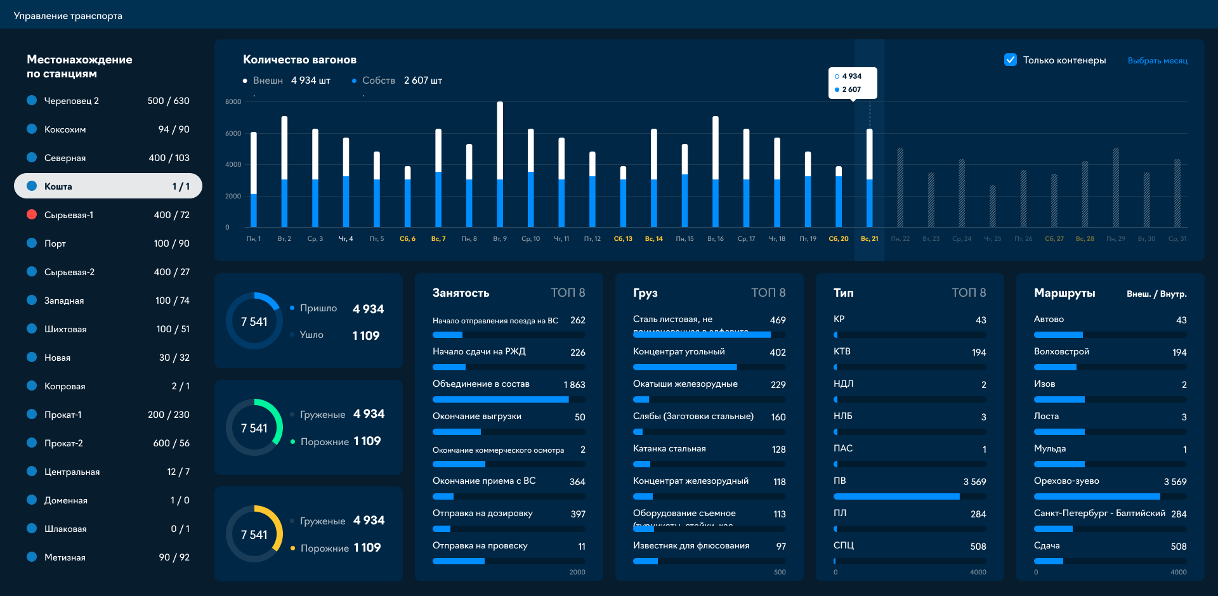Click the dot icon beside Западная

(32, 300)
